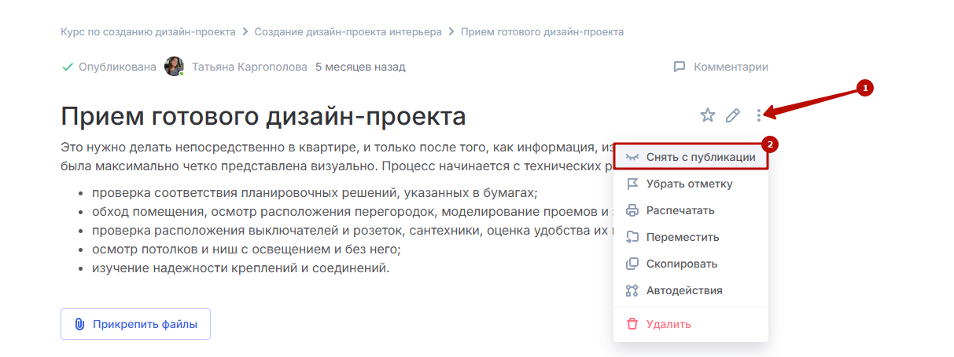Click author name 'Татьяна Каргополова'
954x357 pixels.
click(249, 67)
